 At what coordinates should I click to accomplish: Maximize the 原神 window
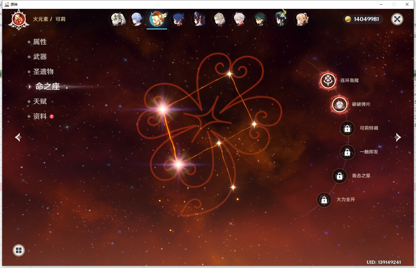point(394,4)
